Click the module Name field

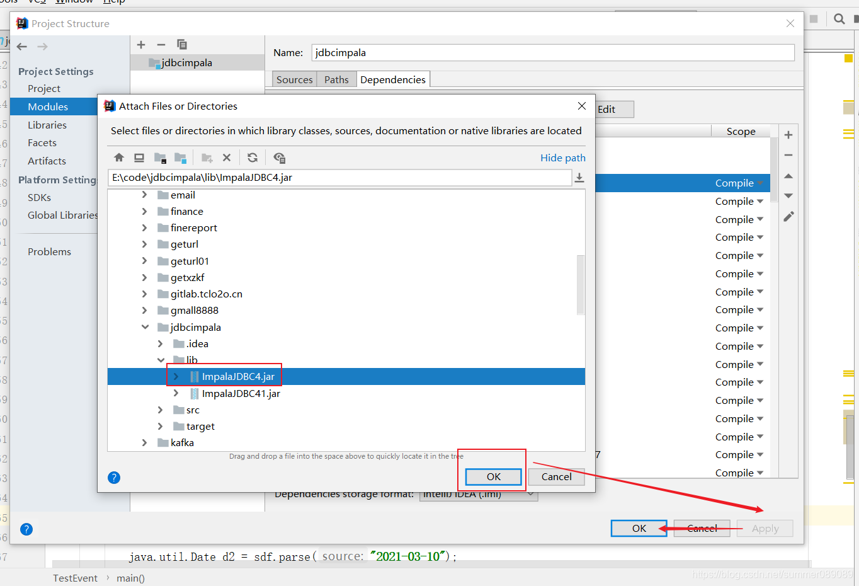click(553, 53)
